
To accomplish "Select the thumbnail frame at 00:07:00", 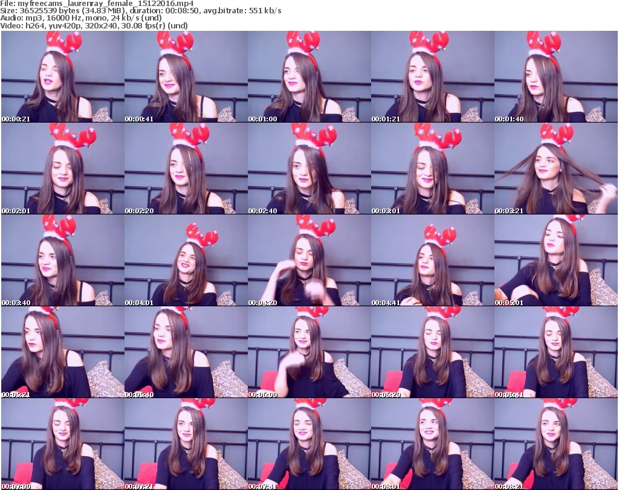I will [63, 444].
